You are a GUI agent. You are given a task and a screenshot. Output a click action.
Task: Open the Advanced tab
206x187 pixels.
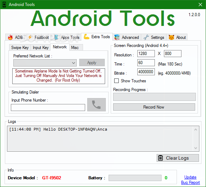click(x=127, y=37)
